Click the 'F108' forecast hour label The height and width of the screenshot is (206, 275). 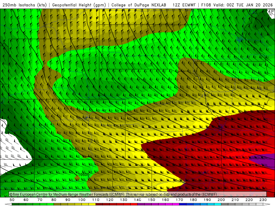point(206,5)
